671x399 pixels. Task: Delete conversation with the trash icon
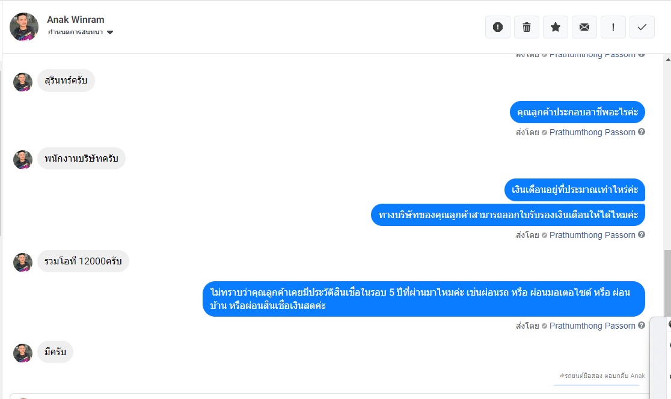[527, 27]
